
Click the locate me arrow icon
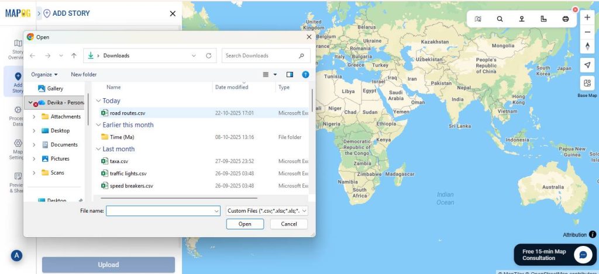[x=587, y=65]
